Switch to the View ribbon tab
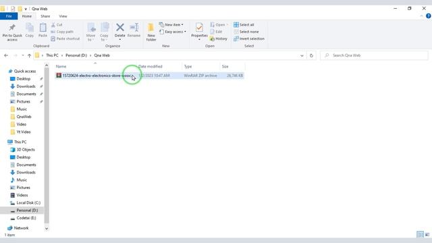 [x=63, y=16]
